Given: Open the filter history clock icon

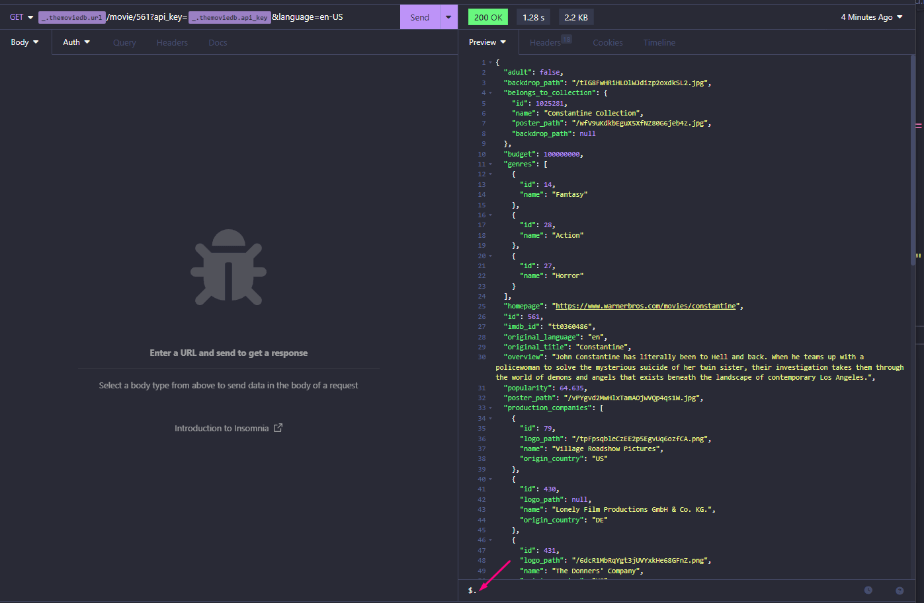Looking at the screenshot, I should point(868,590).
